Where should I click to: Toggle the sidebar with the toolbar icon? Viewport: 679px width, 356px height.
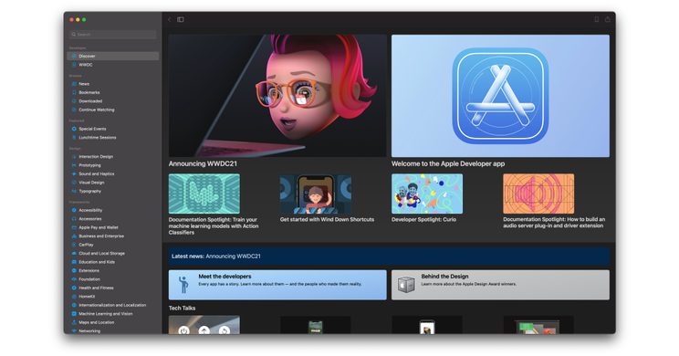click(x=181, y=19)
